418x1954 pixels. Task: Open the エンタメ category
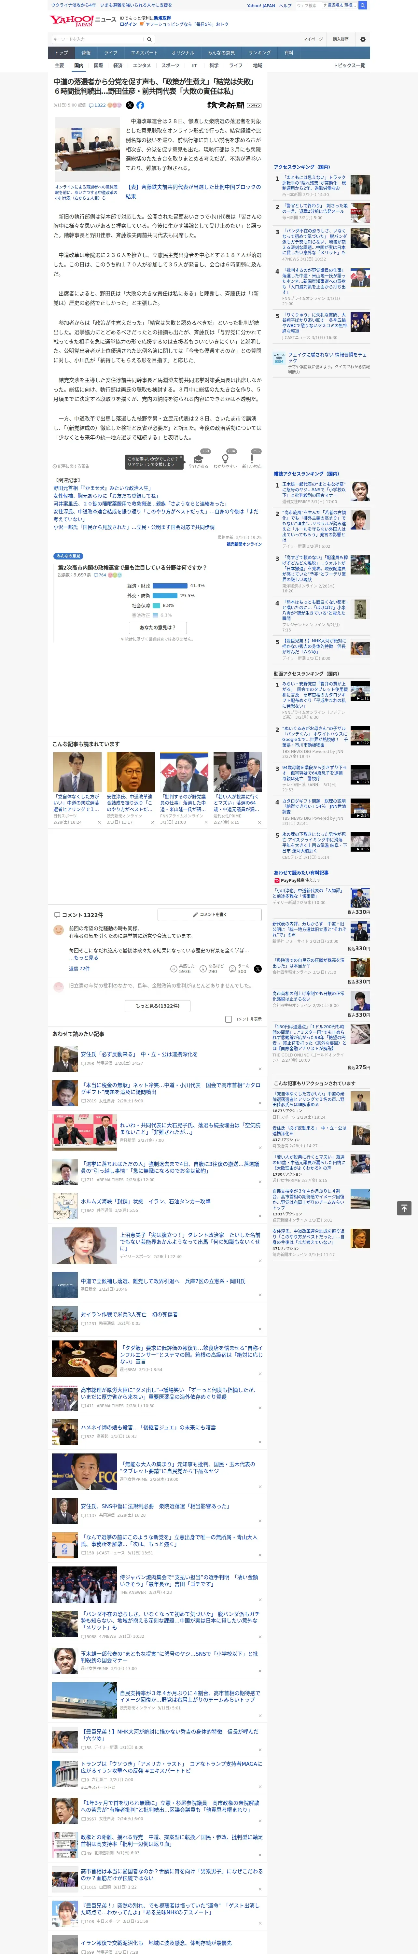(142, 65)
